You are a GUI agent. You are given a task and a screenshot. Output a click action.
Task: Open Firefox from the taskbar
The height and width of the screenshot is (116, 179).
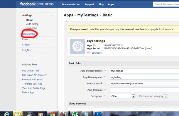(x=63, y=114)
